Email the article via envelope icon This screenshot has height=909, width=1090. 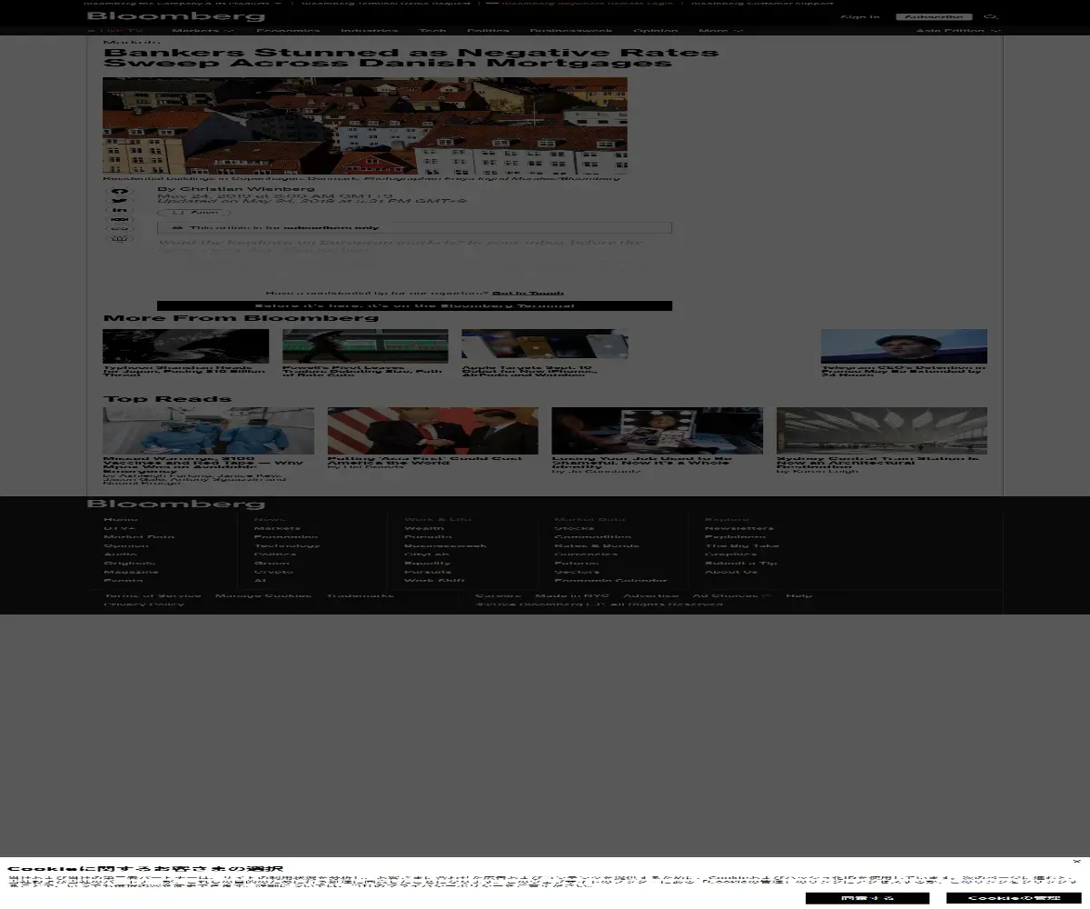click(x=119, y=220)
